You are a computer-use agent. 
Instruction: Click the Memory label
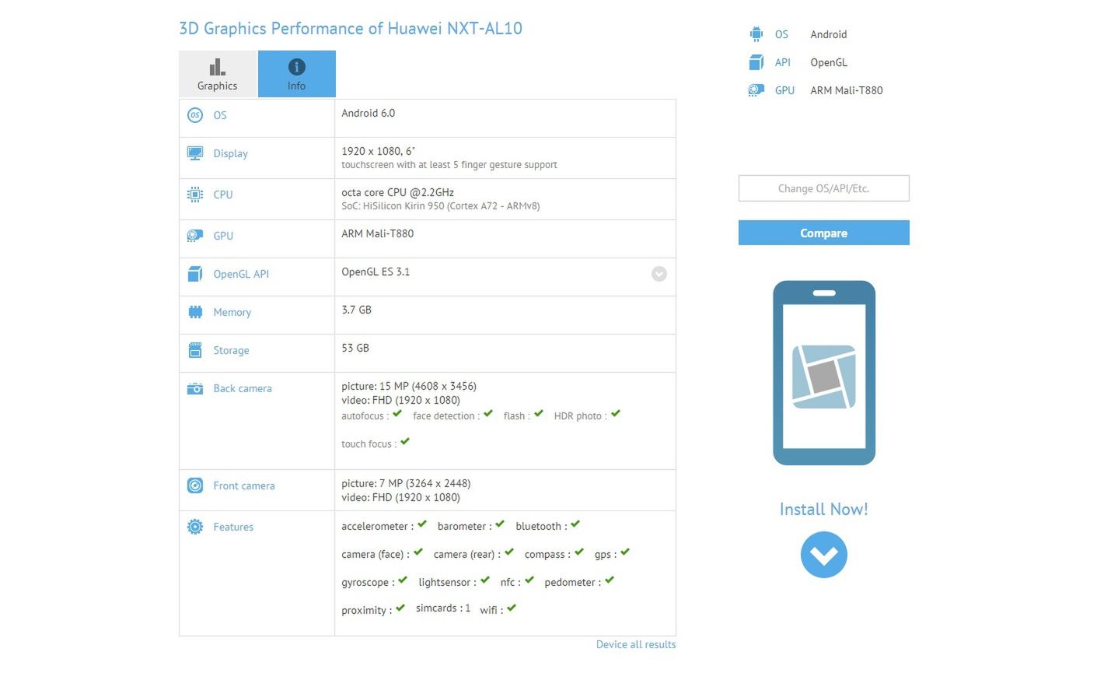point(232,312)
